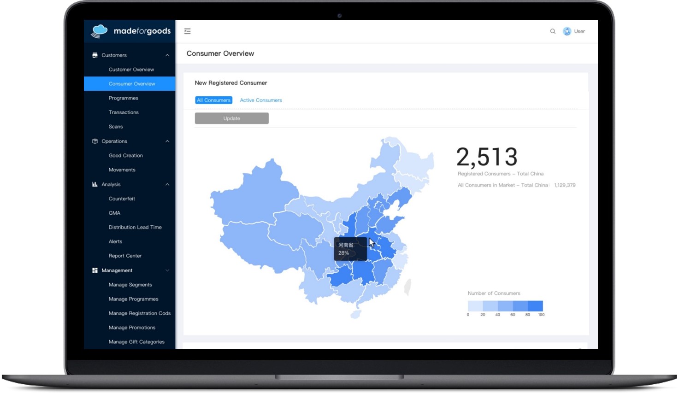This screenshot has height=393, width=685.
Task: Collapse the Analysis section chevron
Action: (x=167, y=184)
